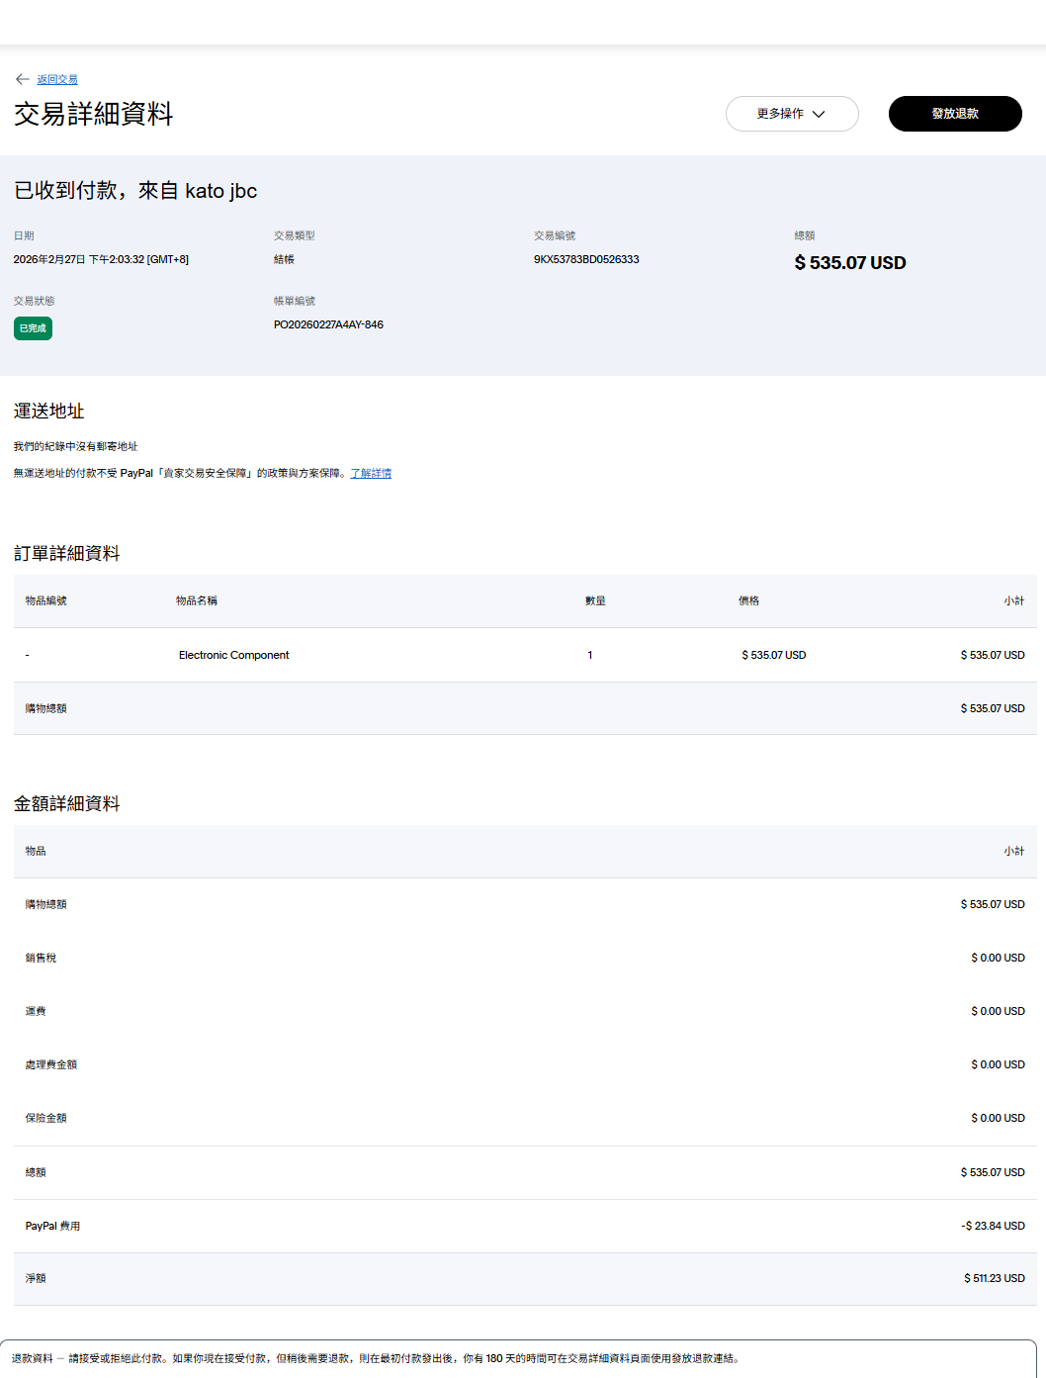Click the bold $535.07 USD total
The width and height of the screenshot is (1046, 1378).
point(849,263)
